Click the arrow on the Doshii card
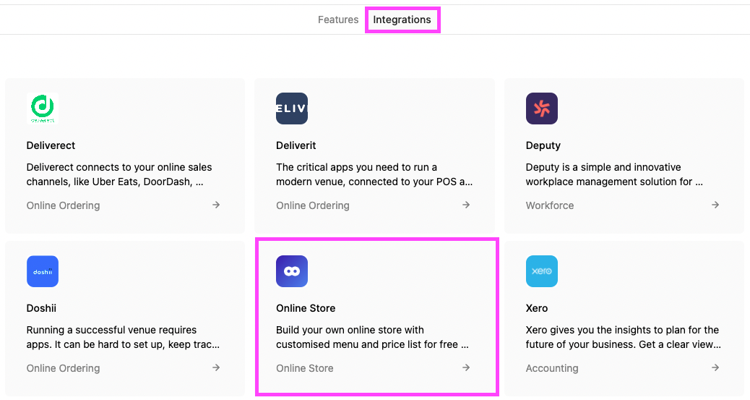Screen dimensions: 750x400 click(x=216, y=368)
